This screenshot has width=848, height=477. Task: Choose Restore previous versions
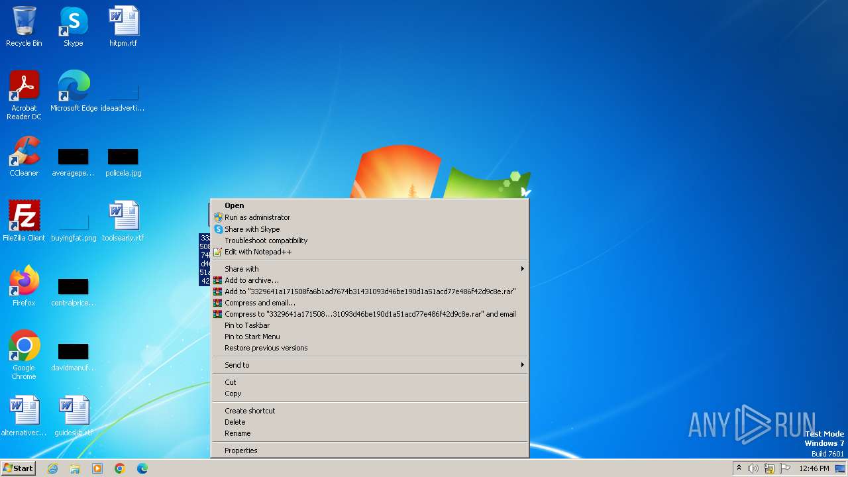(370, 348)
